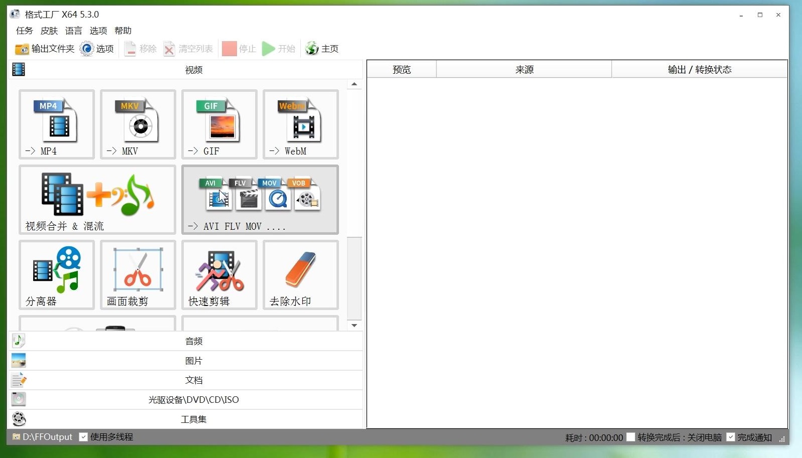Choose the -> MKV conversion tile
This screenshot has height=458, width=802.
tap(138, 124)
